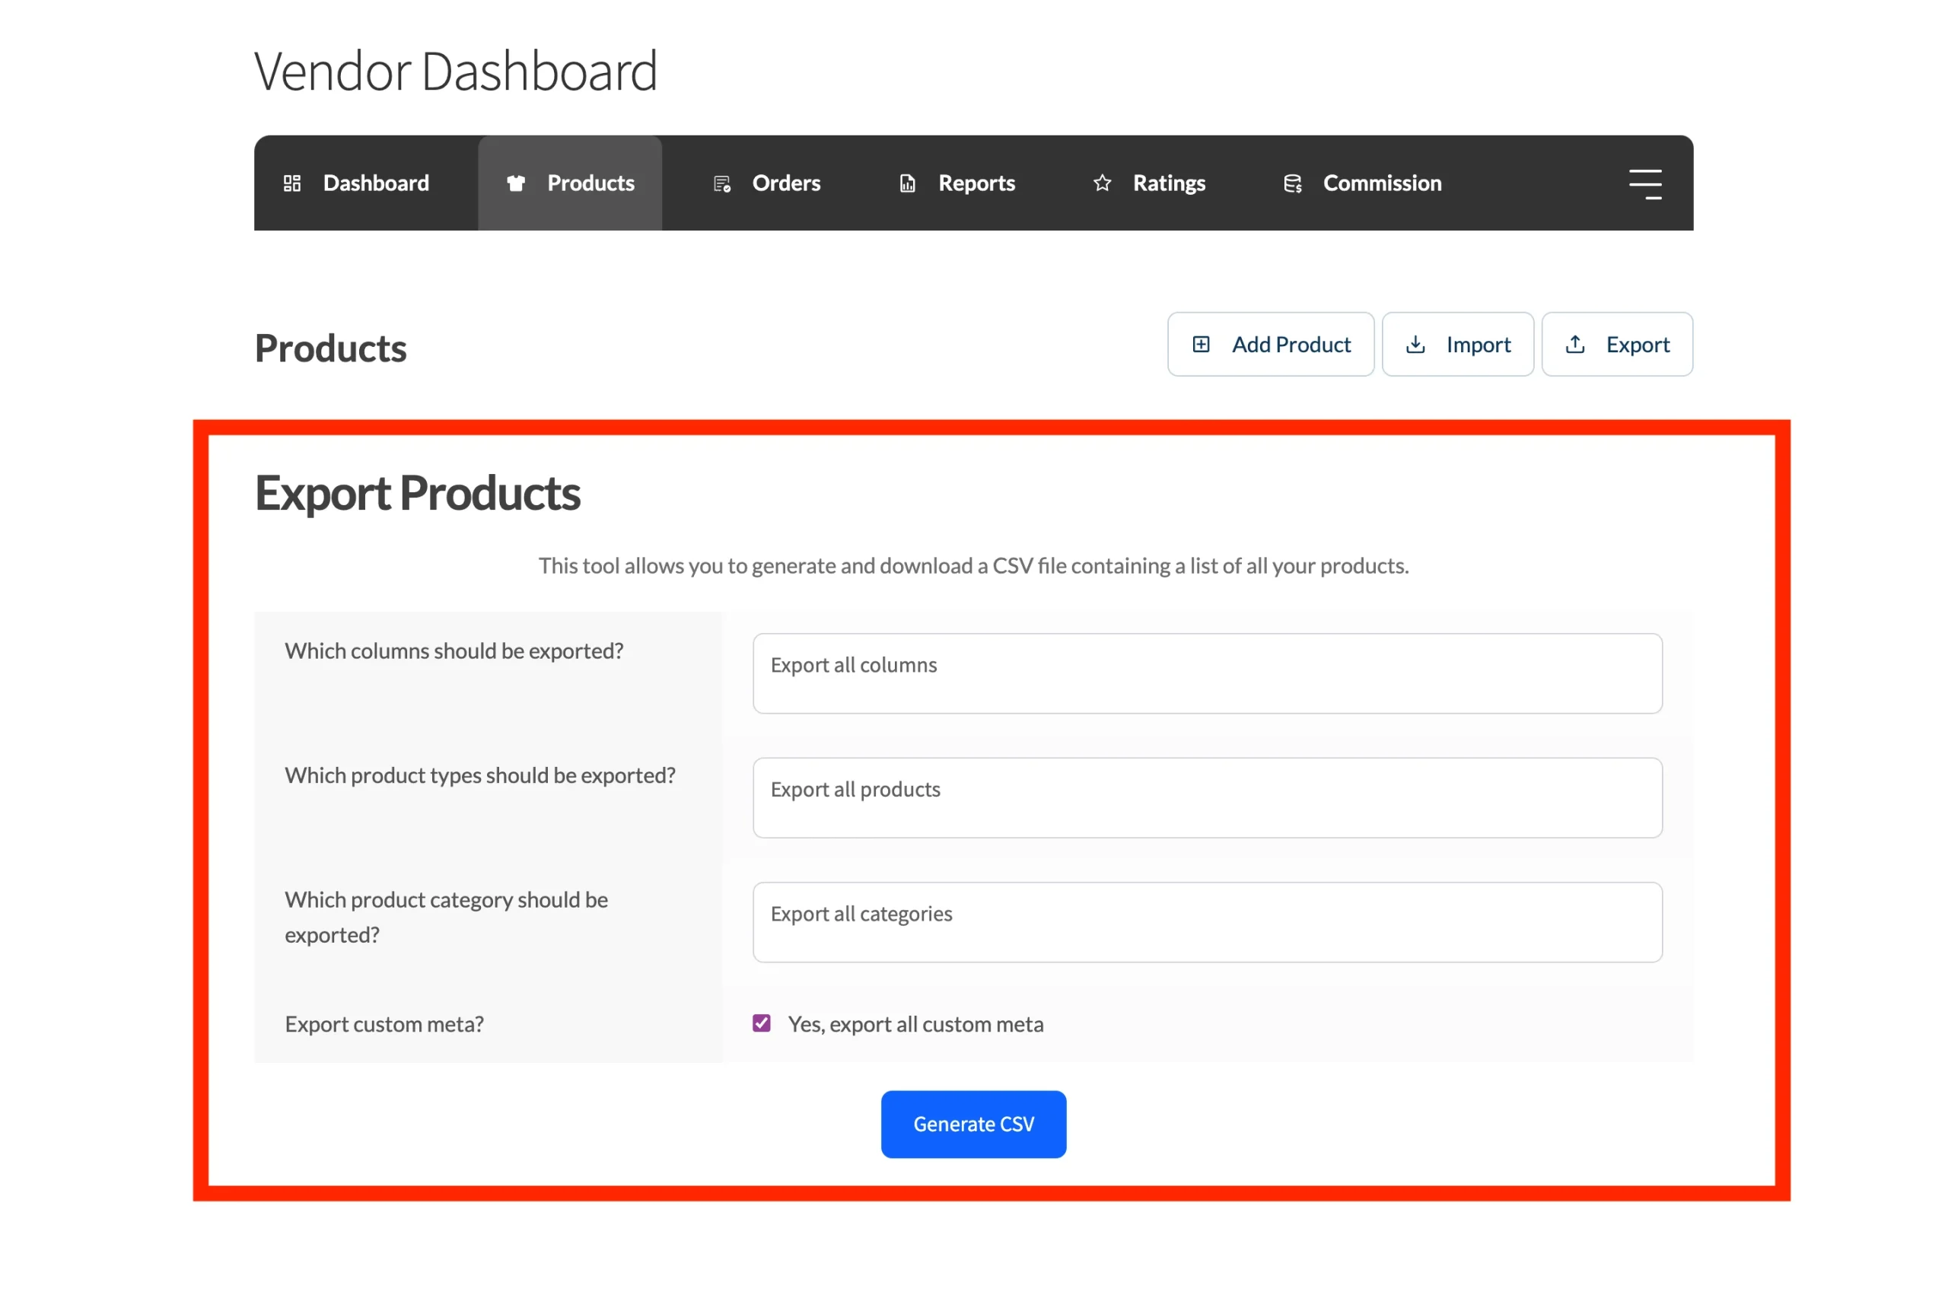Screen dimensions: 1948x1301
Task: Switch to the Products tab
Action: 570,183
